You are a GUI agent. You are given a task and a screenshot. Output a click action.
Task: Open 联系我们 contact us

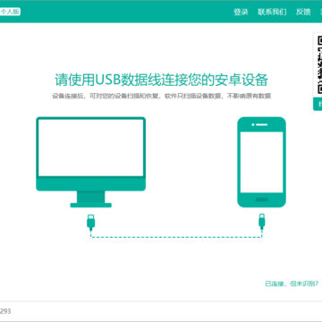tap(272, 12)
